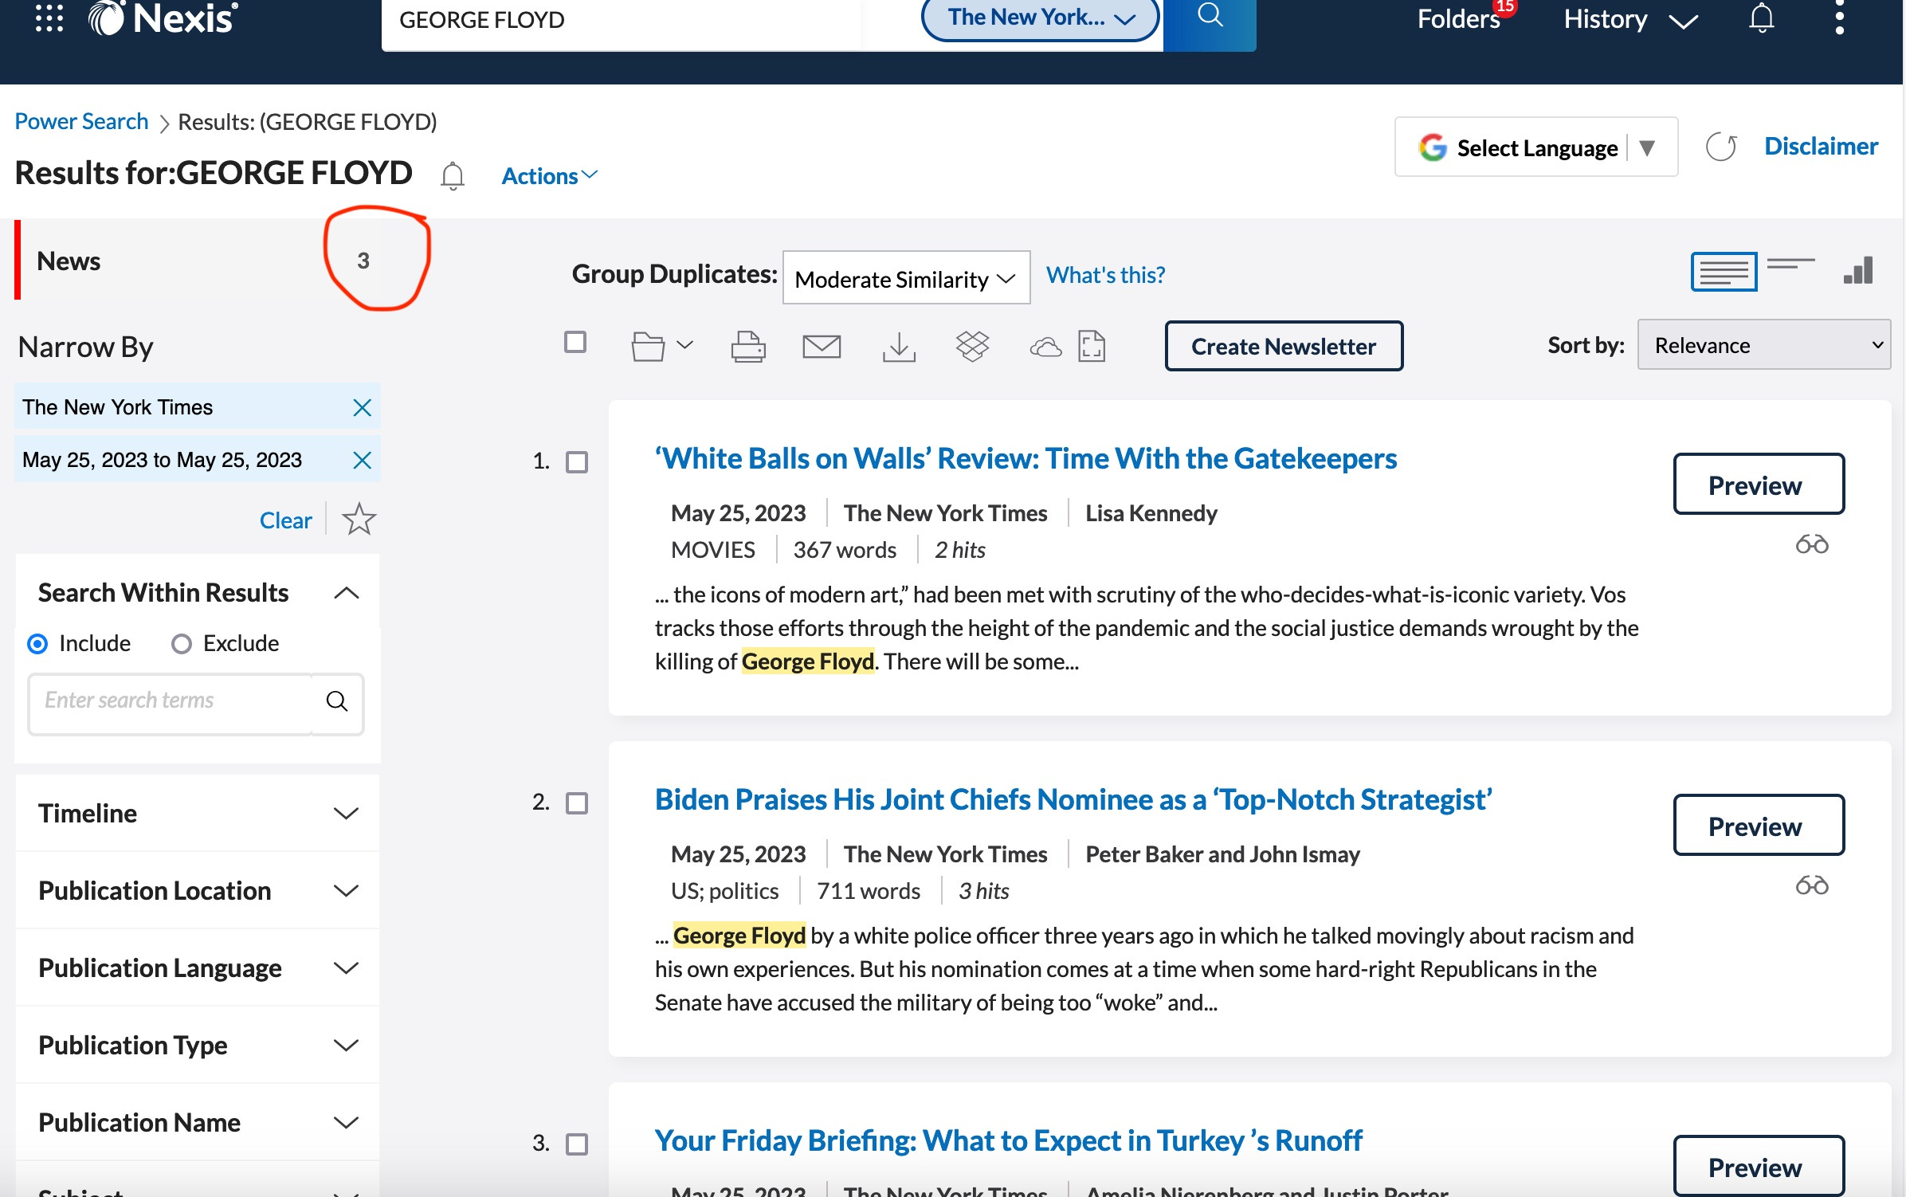
Task: Click glasses icon for Biden article
Action: (1811, 886)
